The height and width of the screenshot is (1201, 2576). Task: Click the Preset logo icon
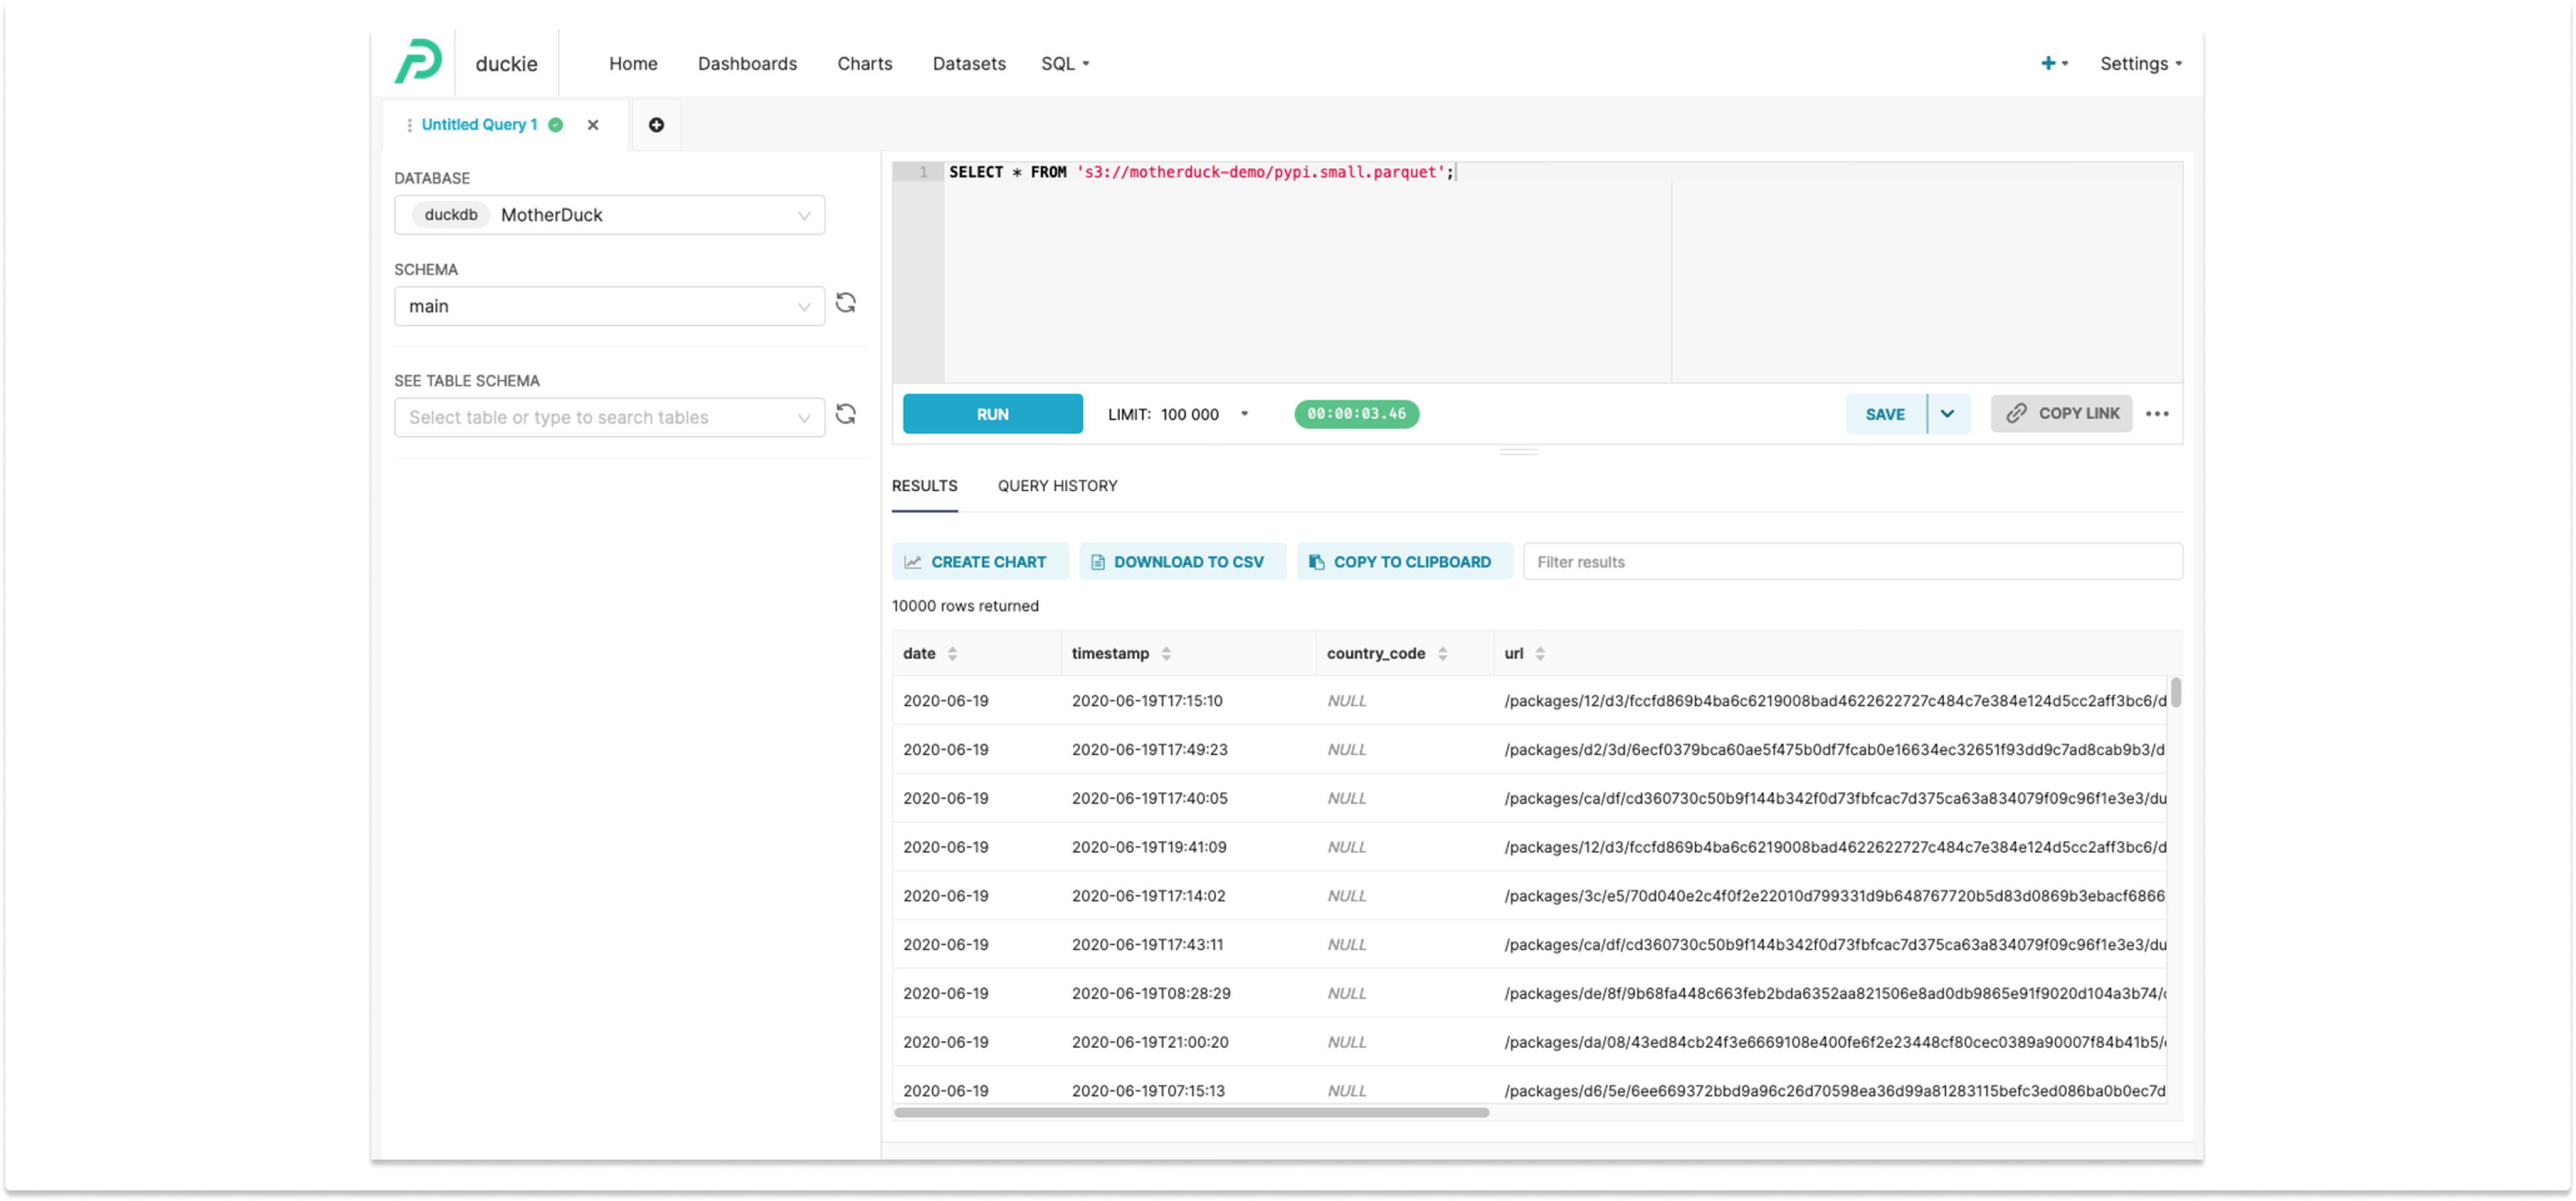(x=417, y=62)
